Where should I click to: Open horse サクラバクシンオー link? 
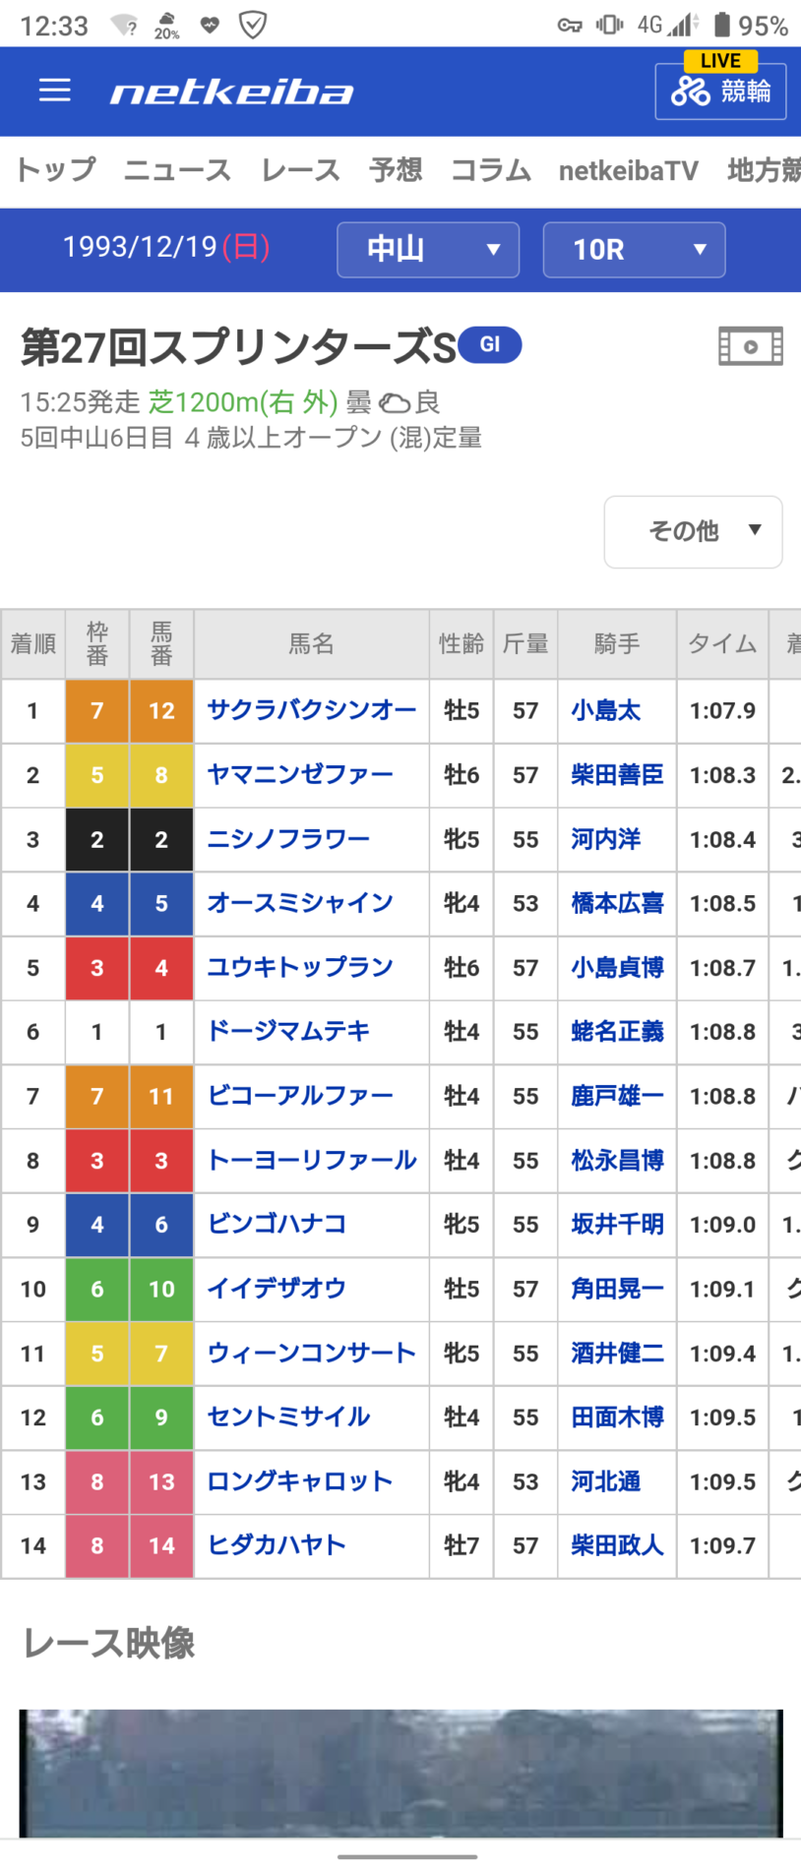pos(311,710)
